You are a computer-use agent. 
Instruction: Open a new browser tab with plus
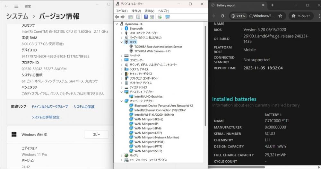point(272,5)
